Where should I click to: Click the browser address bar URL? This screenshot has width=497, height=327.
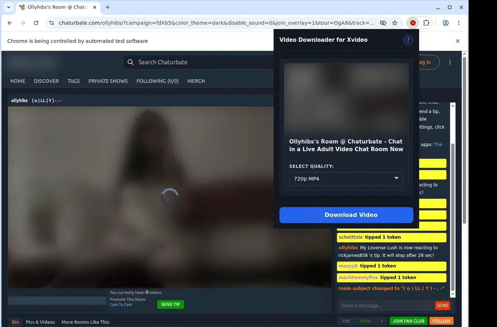(x=217, y=23)
